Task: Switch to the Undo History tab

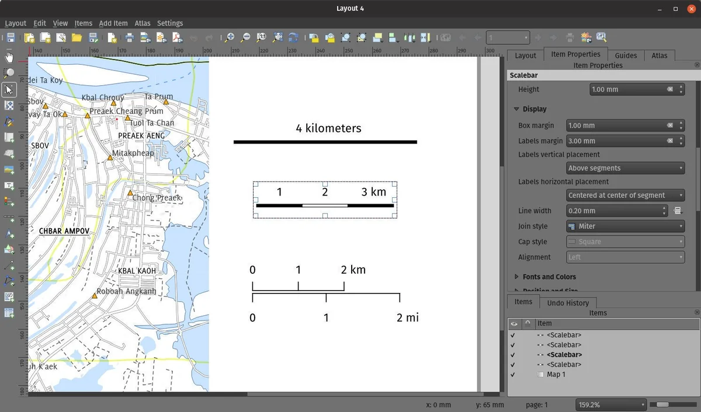Action: (x=568, y=303)
